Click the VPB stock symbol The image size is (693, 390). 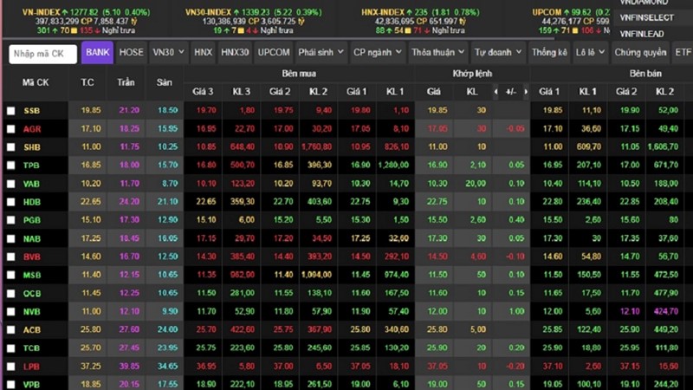pyautogui.click(x=31, y=385)
